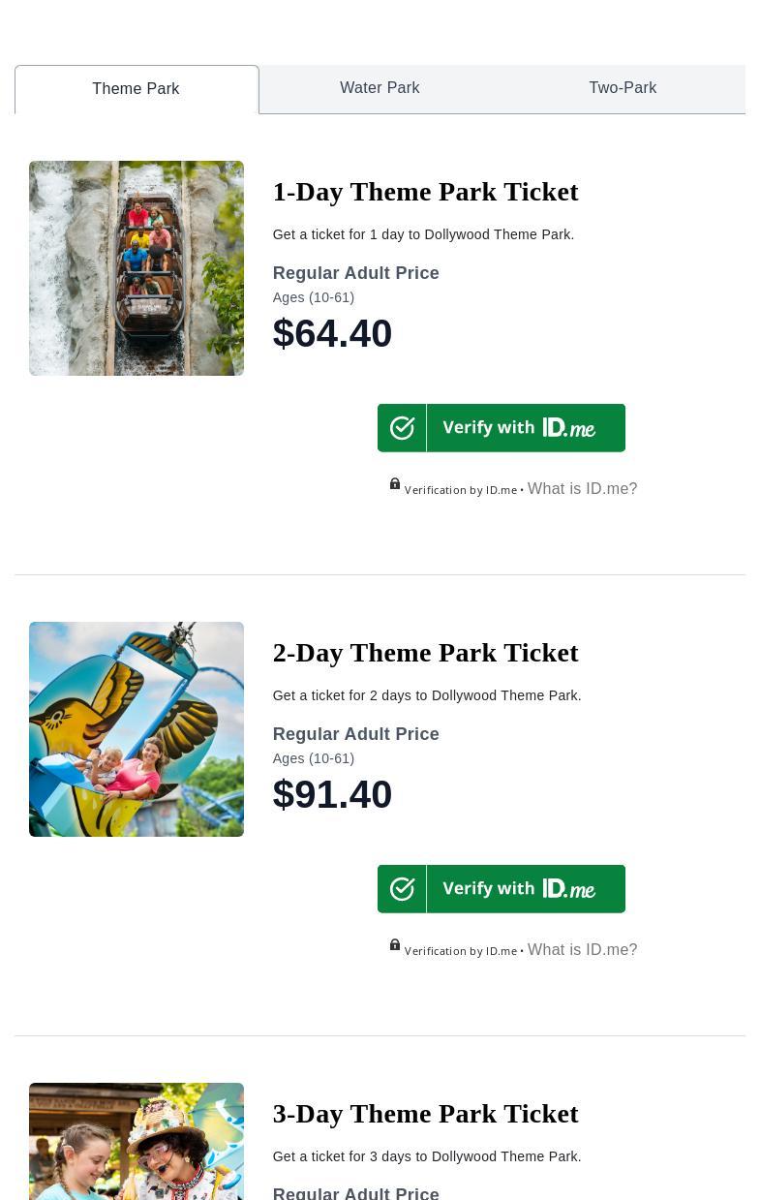
Task: Click the $64.40 adult price
Action: 332,334
